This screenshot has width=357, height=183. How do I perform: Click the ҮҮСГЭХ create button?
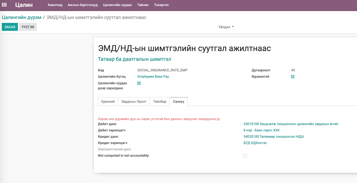[x=28, y=27]
